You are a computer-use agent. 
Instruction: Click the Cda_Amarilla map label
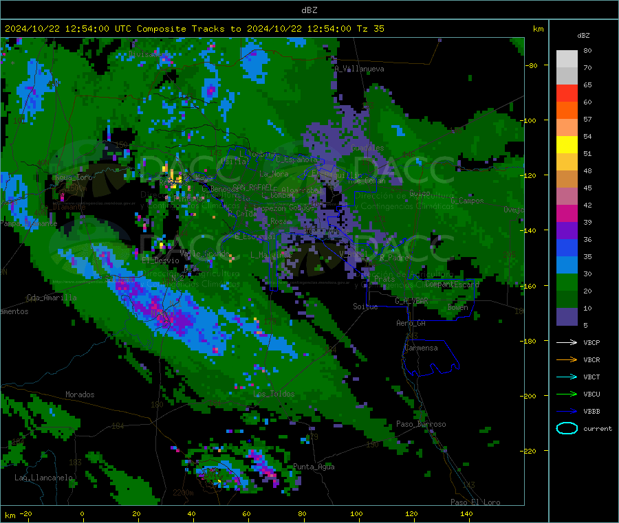pos(52,298)
